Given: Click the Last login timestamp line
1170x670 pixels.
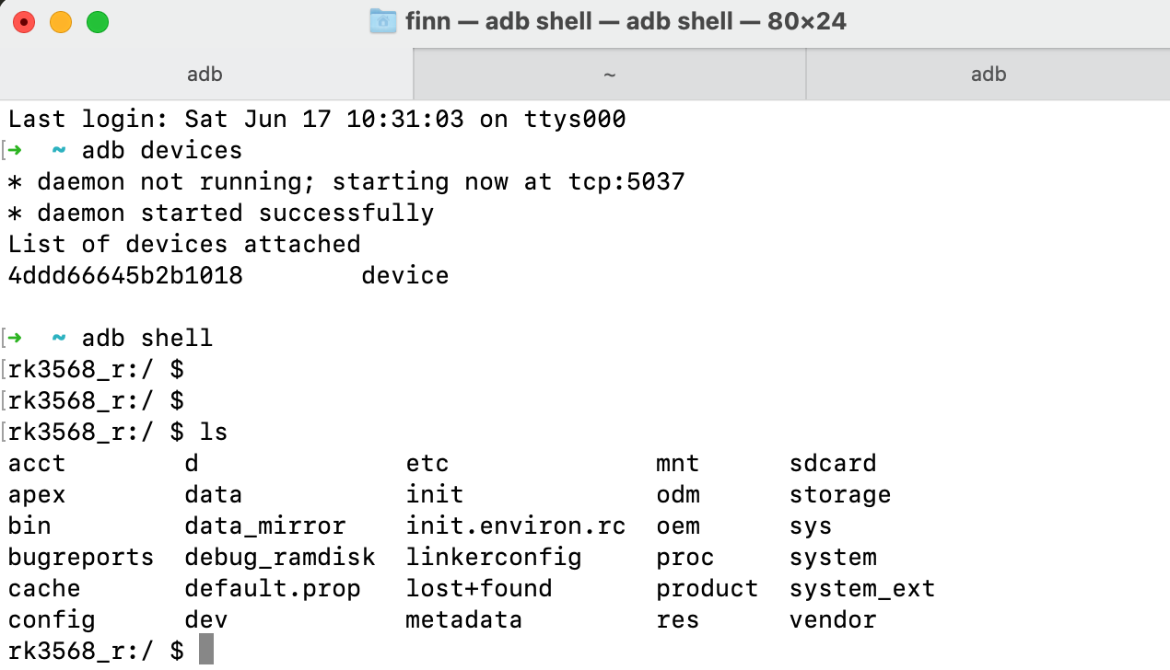Looking at the screenshot, I should click(x=317, y=119).
